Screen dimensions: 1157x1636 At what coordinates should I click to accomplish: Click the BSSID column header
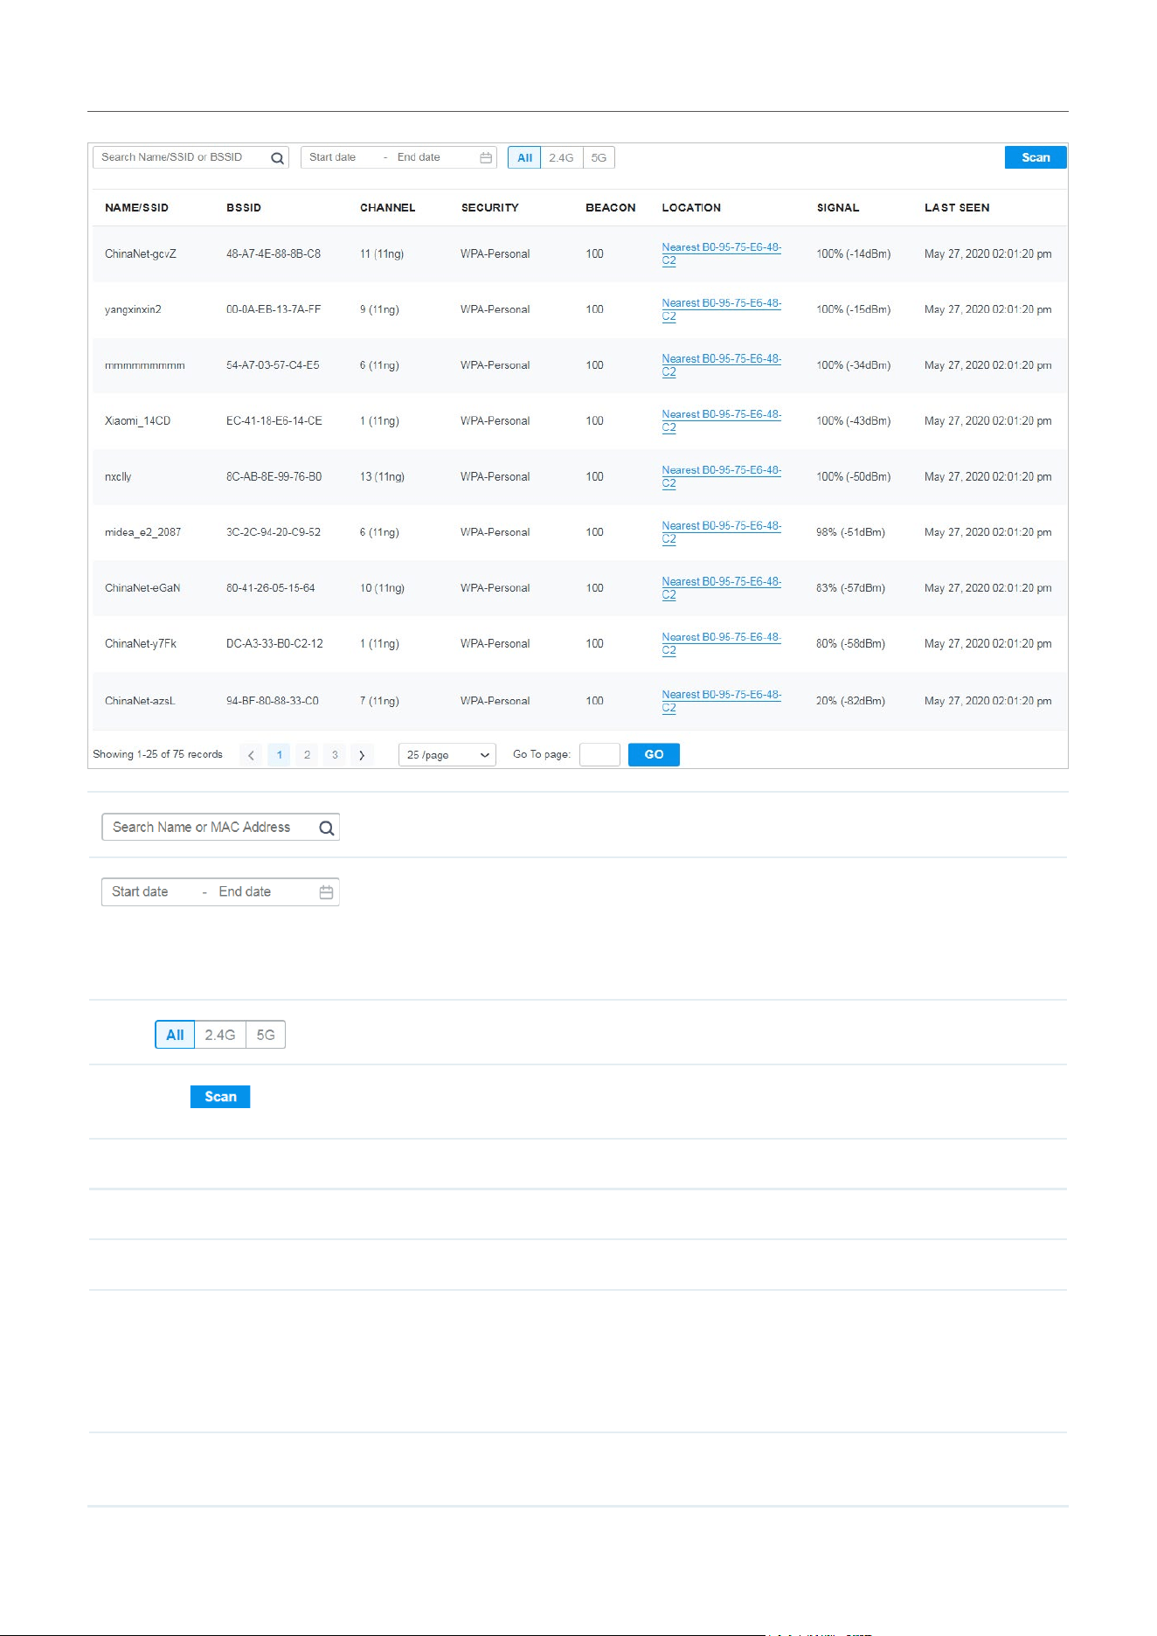pos(244,208)
